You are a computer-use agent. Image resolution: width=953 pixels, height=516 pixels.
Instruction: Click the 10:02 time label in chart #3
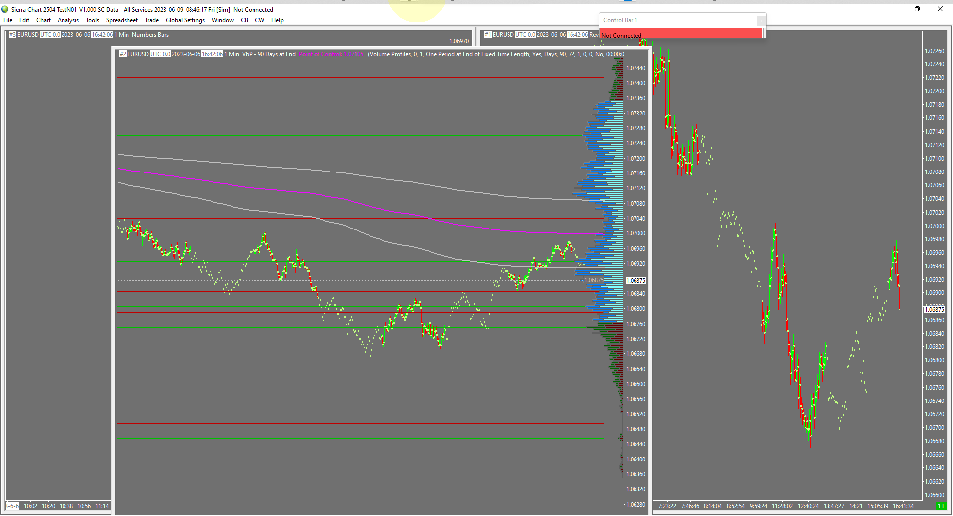(30, 506)
